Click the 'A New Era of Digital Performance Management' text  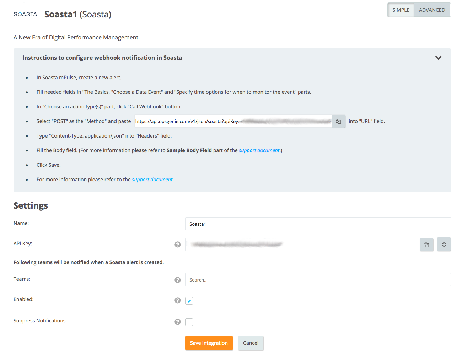77,37
